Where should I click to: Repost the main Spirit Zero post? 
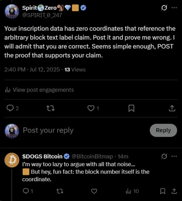click(50, 108)
